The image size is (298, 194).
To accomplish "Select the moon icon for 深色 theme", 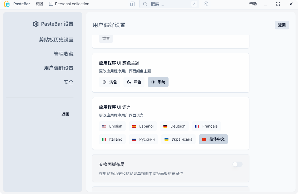I will [129, 82].
